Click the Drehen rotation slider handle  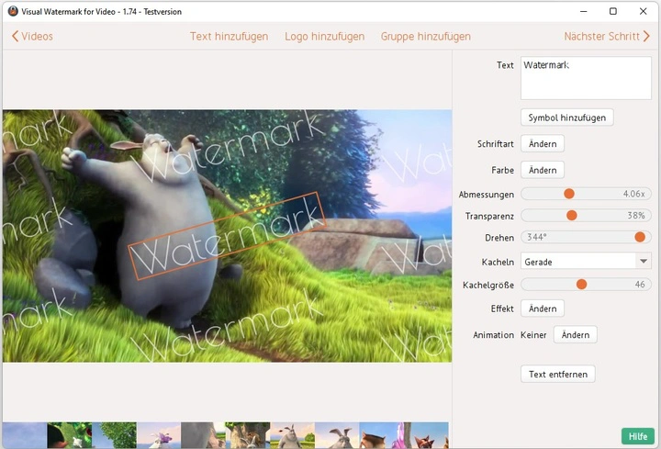640,237
